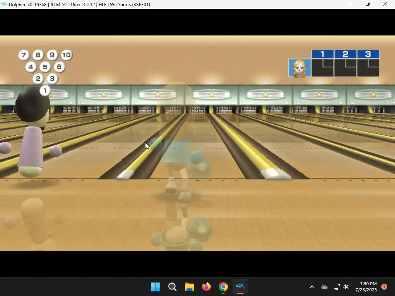Click pin indicator number 1
This screenshot has height=296, width=395.
[45, 90]
